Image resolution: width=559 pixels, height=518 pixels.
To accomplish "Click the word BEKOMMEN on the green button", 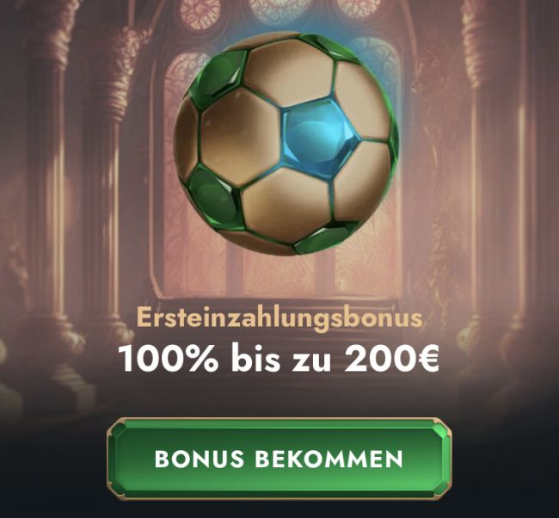I will point(329,459).
